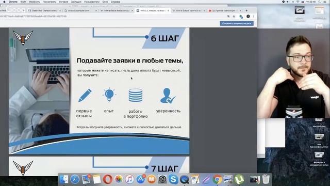Click the lightbulb icon above опыт
The width and height of the screenshot is (330, 186).
[109, 95]
